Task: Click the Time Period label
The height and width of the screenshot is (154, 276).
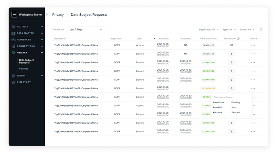Action: tap(58, 29)
